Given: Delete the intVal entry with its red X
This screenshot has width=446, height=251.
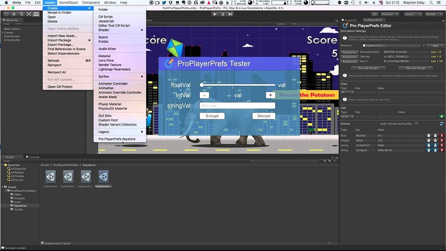Looking at the screenshot, I should pyautogui.click(x=443, y=141).
